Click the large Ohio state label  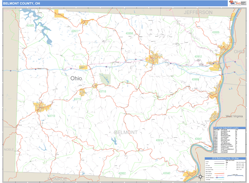76,78
